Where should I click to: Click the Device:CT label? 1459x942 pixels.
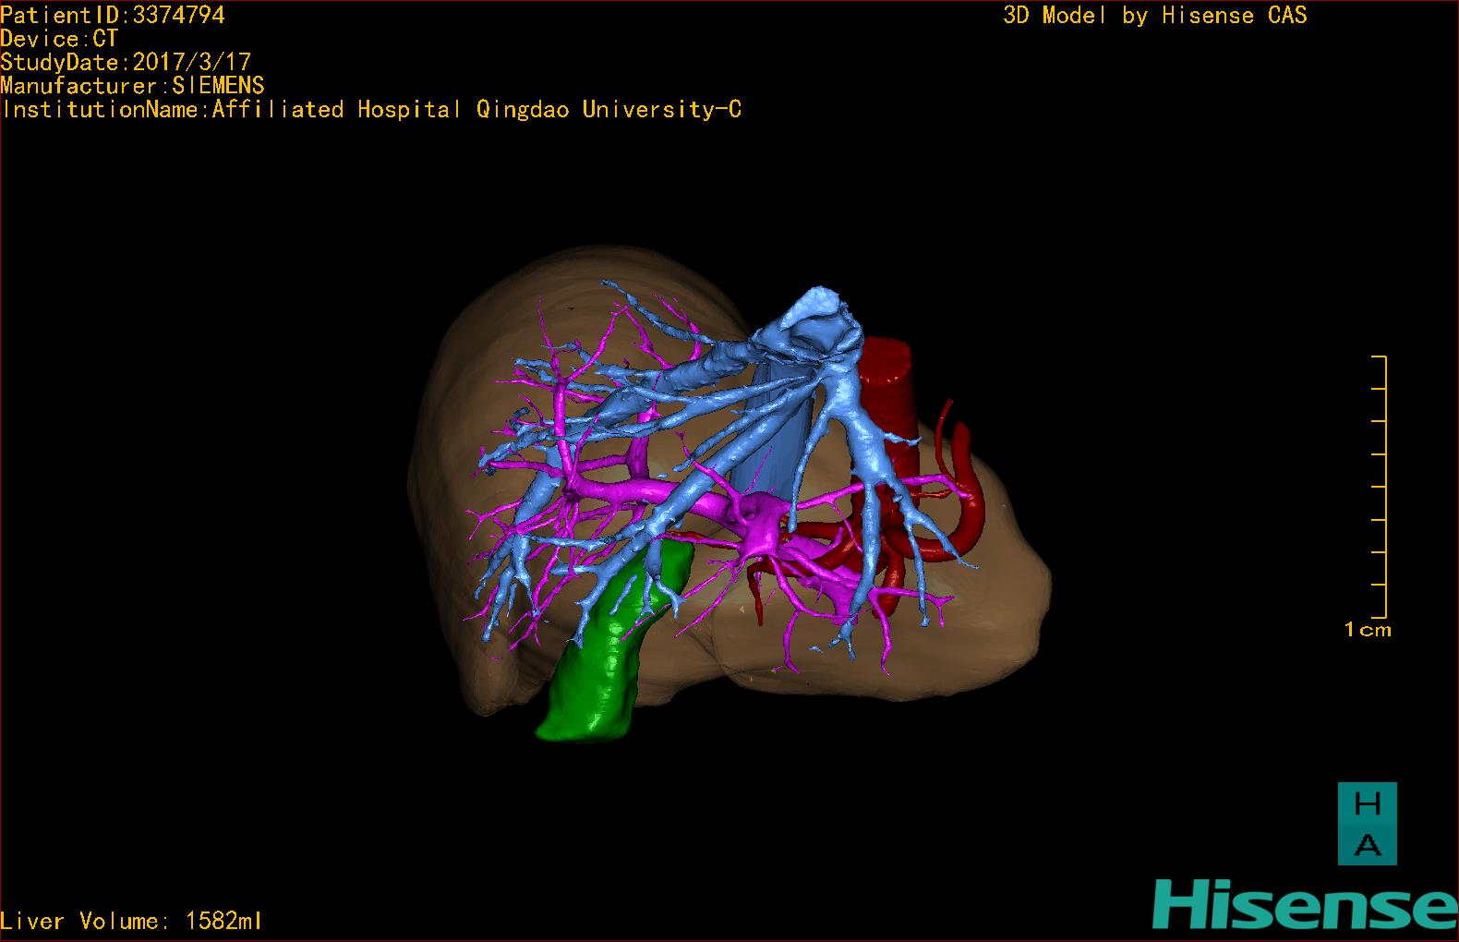(x=59, y=39)
